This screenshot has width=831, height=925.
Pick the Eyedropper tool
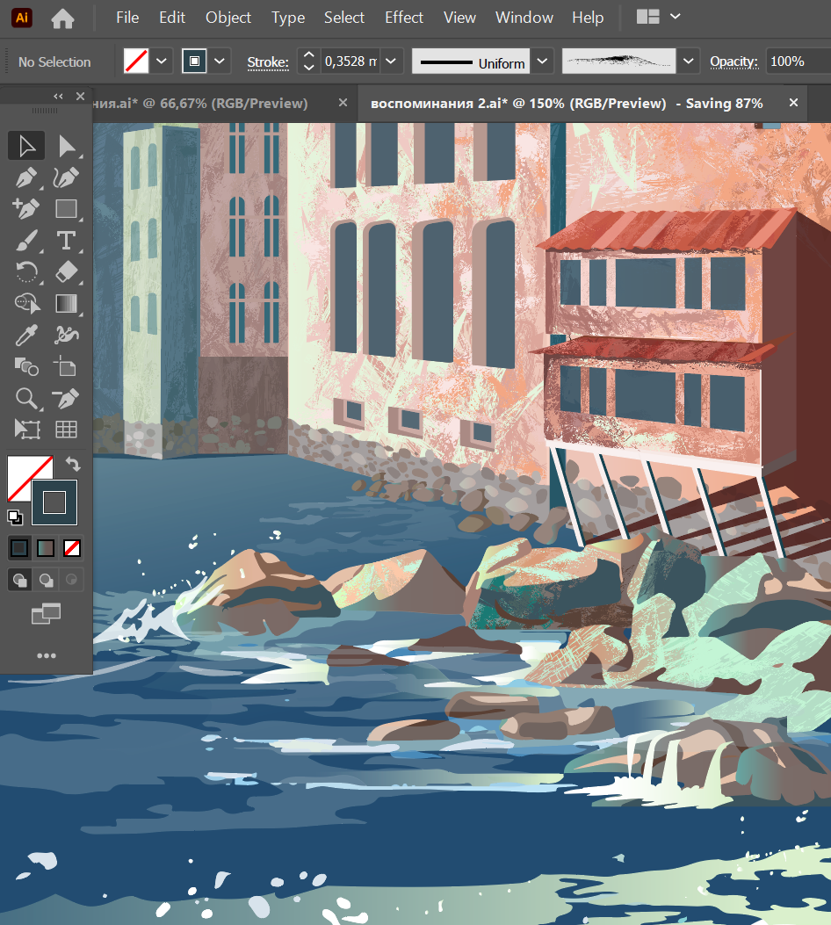pos(26,335)
